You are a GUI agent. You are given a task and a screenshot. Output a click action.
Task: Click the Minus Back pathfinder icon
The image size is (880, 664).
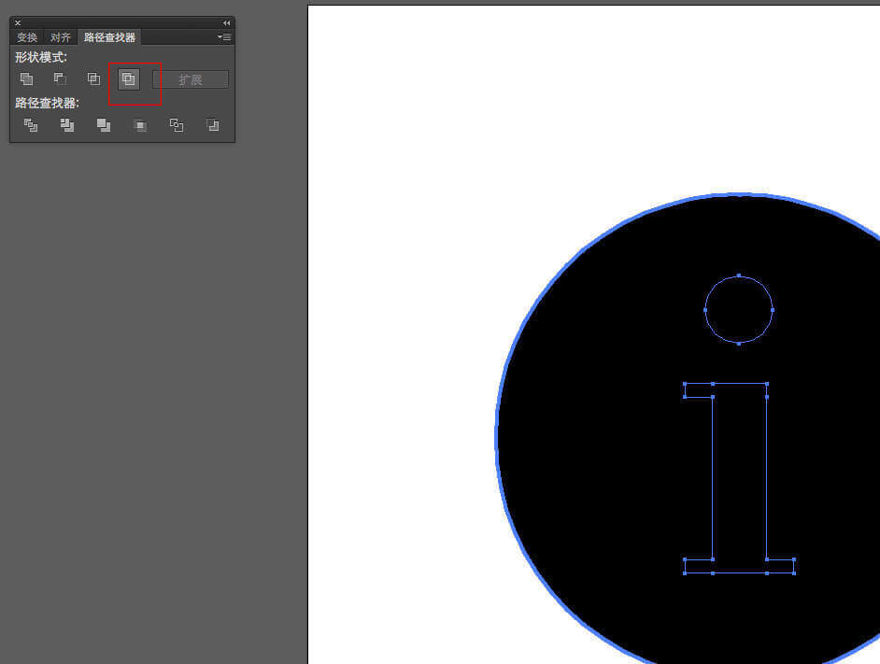[212, 125]
